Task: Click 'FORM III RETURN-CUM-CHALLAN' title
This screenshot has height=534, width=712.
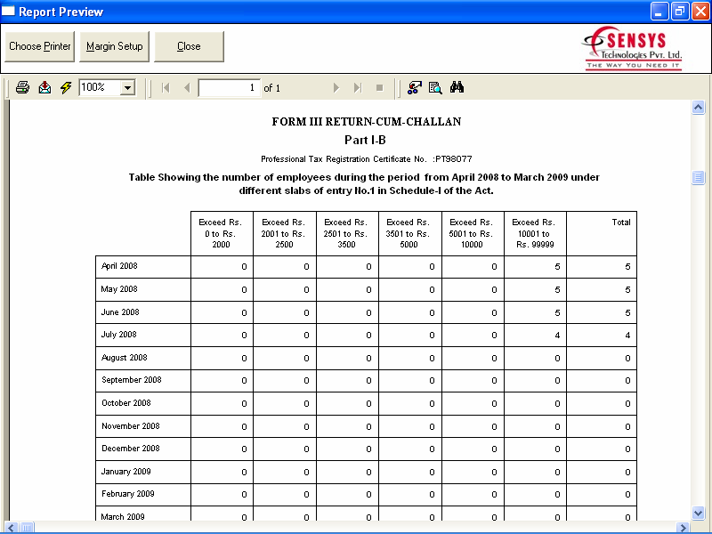Action: 367,122
